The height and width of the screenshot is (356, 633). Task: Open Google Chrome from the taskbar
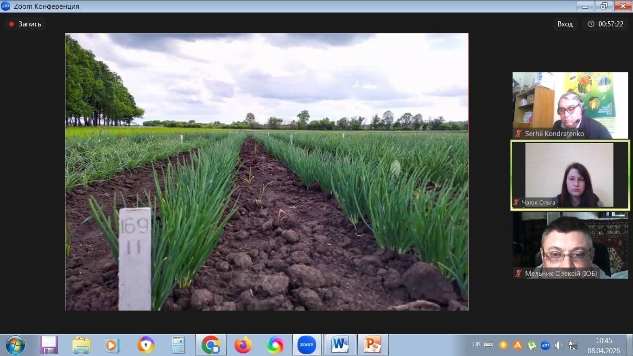tap(211, 345)
